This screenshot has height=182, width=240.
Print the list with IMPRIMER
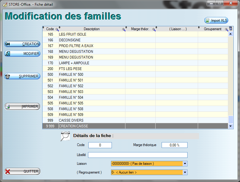coord(22,107)
